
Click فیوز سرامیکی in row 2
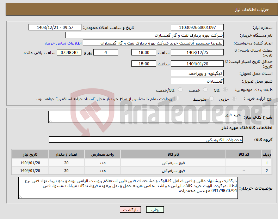(x=173, y=171)
